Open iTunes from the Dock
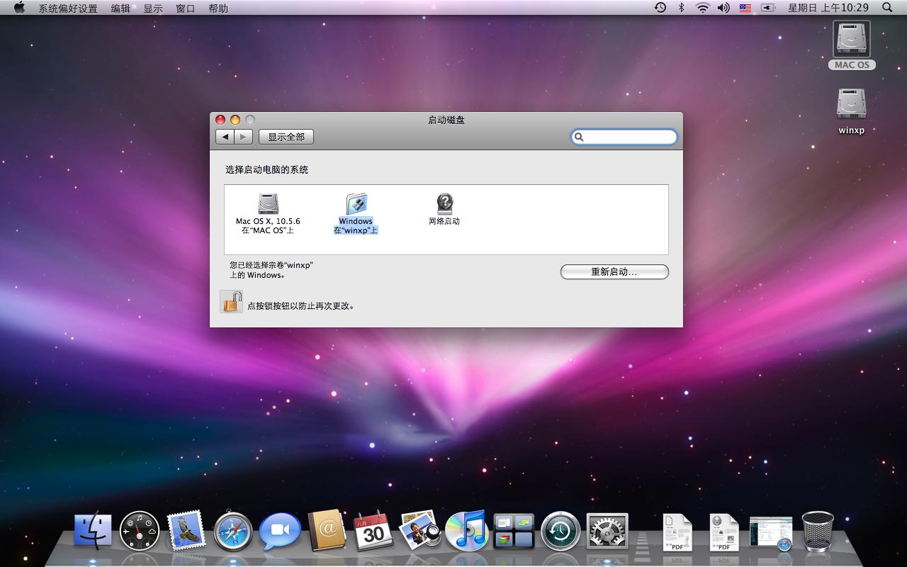The width and height of the screenshot is (907, 567). 466,530
